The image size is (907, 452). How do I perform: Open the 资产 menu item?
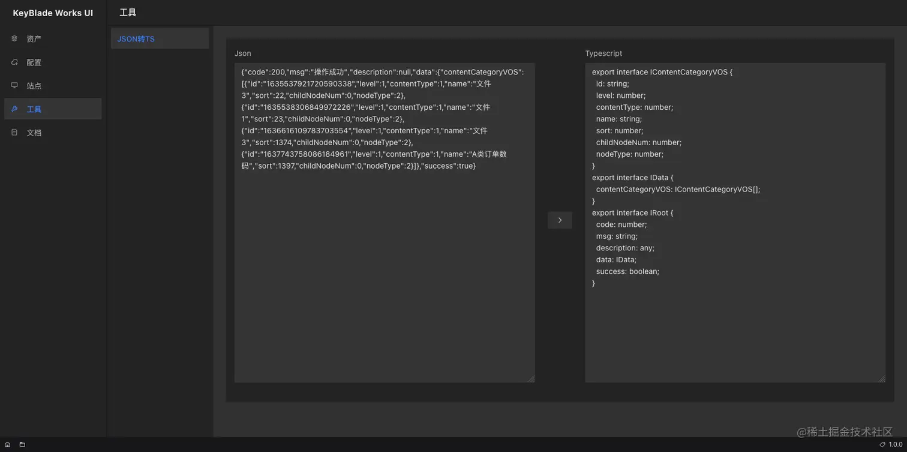[x=34, y=39]
